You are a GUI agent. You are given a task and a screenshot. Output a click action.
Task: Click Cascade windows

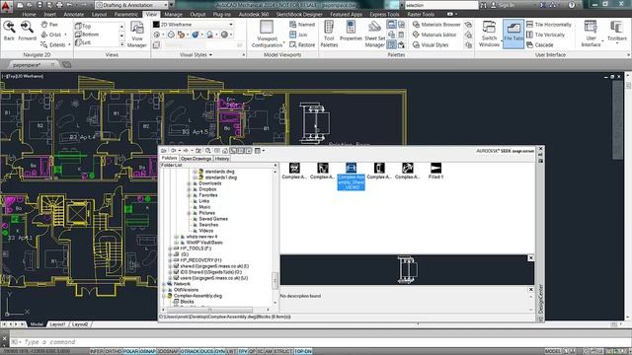coord(540,44)
